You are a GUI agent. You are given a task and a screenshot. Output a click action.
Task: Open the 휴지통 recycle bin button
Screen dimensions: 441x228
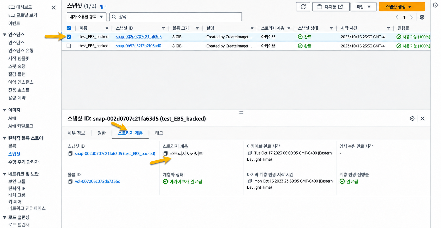pos(331,7)
